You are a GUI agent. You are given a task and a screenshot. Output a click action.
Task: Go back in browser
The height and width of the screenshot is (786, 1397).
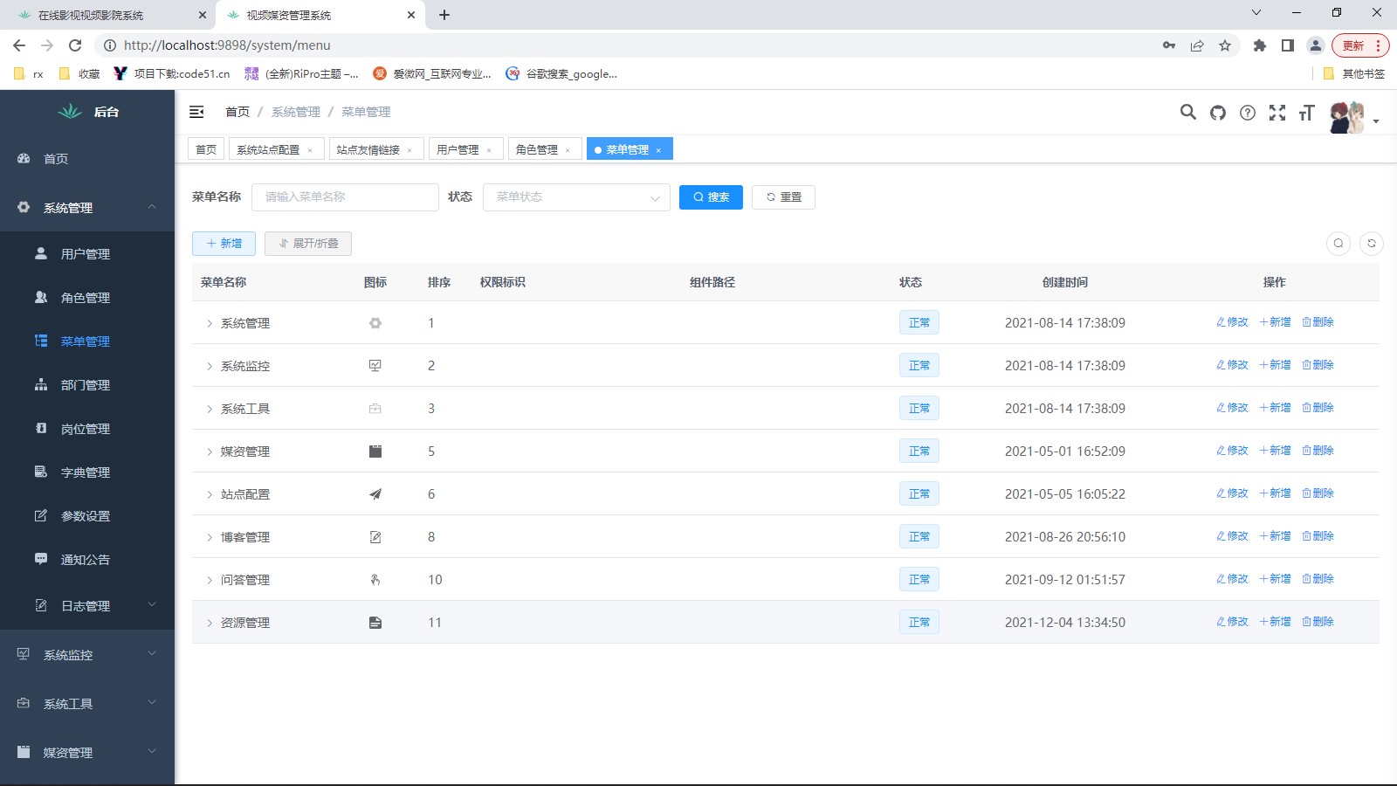(x=19, y=45)
